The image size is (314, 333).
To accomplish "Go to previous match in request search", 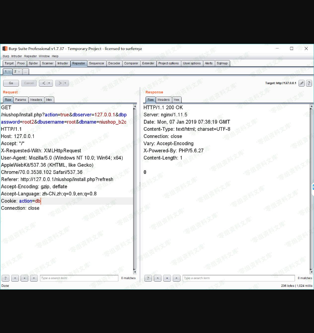I will (15, 278).
